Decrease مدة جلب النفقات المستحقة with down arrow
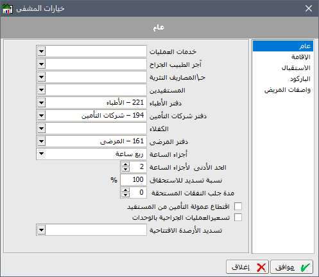This screenshot has height=277, width=319. point(125,195)
